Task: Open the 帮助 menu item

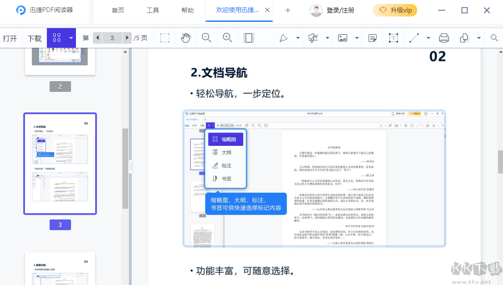Action: coord(188,10)
